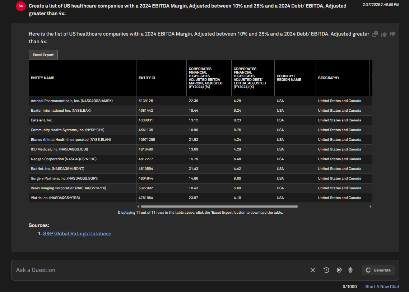Viewport: 409px width, 292px height.
Task: Open the S&P Global Ratings Database source
Action: (77, 233)
